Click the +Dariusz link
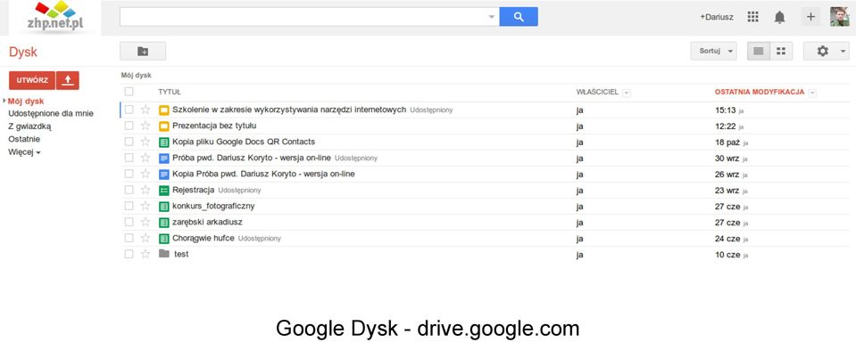856x342 pixels. (717, 18)
